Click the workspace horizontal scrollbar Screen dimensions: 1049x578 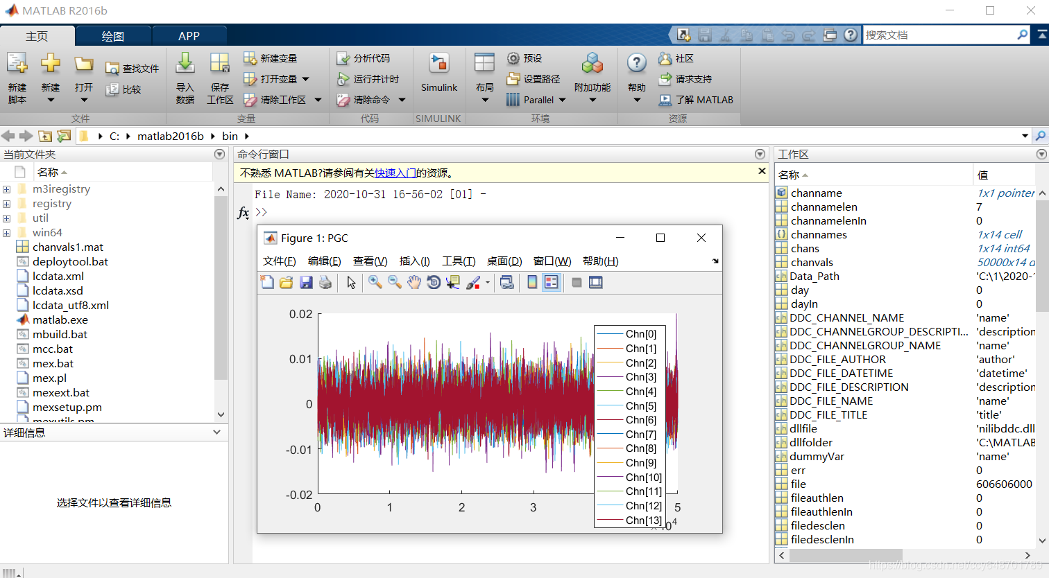846,555
